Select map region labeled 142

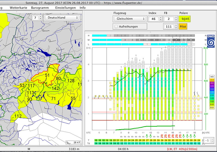point(55,88)
